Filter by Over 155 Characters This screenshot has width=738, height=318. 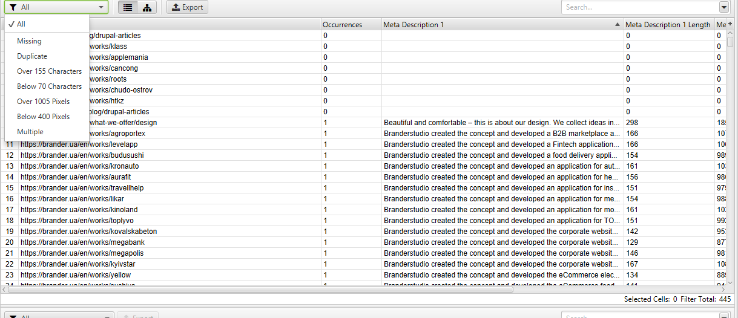[x=49, y=71]
